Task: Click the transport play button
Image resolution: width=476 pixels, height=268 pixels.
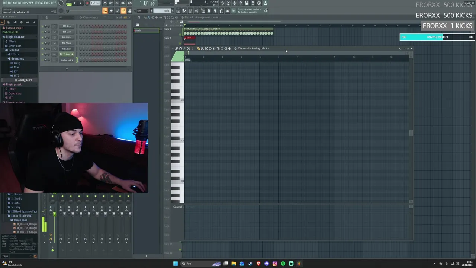Action: [75, 3]
